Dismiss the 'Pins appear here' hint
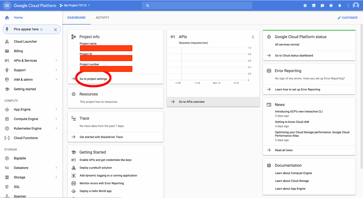The width and height of the screenshot is (363, 198). [55, 30]
